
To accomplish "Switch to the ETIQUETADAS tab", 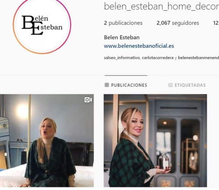I will [187, 85].
